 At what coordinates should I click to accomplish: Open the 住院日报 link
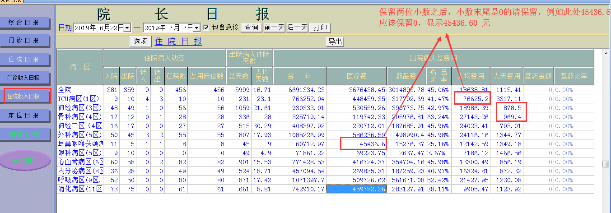point(178,42)
